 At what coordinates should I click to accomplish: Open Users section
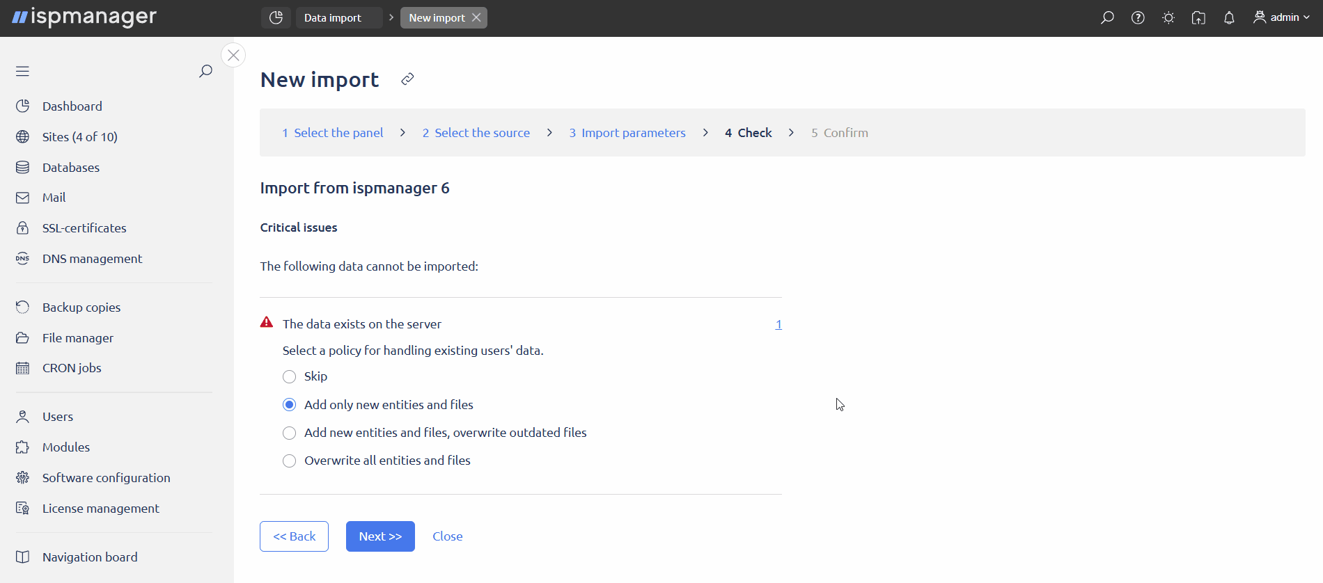pyautogui.click(x=58, y=417)
